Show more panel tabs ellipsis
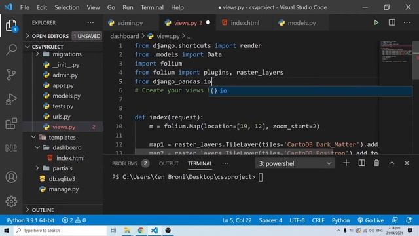This screenshot has width=419, height=236. click(x=225, y=163)
